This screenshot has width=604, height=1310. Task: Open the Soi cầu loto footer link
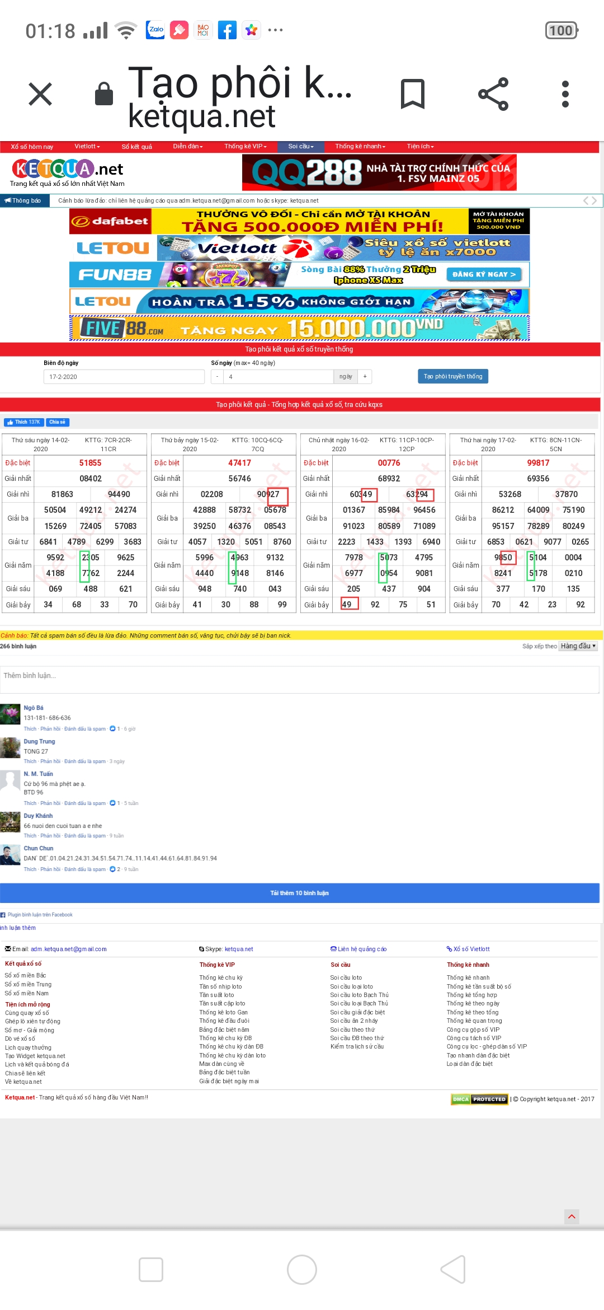pos(346,977)
